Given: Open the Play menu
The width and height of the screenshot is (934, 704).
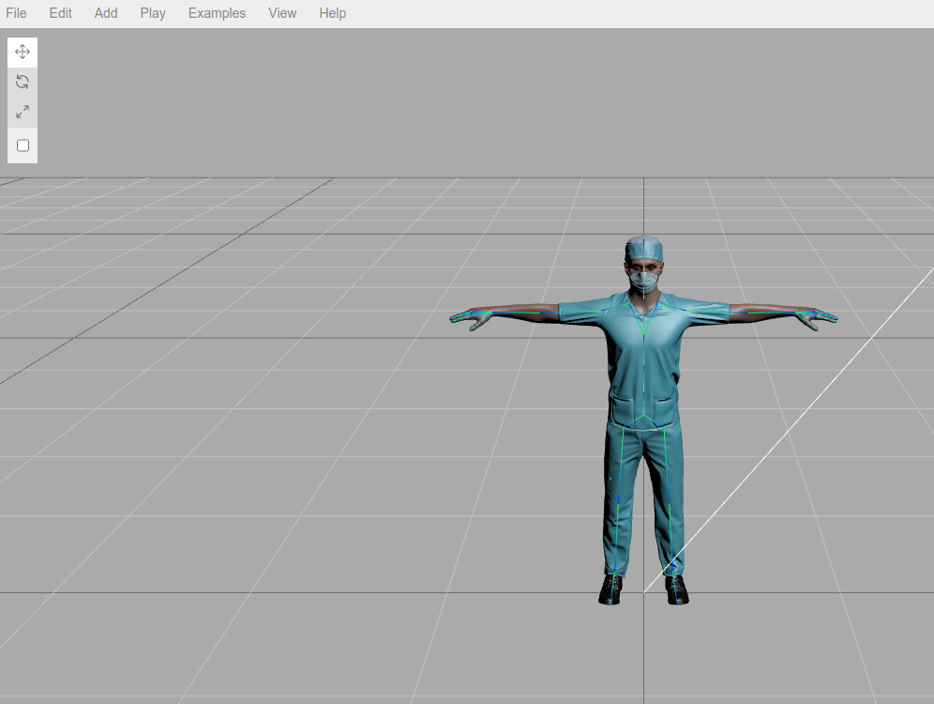Looking at the screenshot, I should 153,13.
